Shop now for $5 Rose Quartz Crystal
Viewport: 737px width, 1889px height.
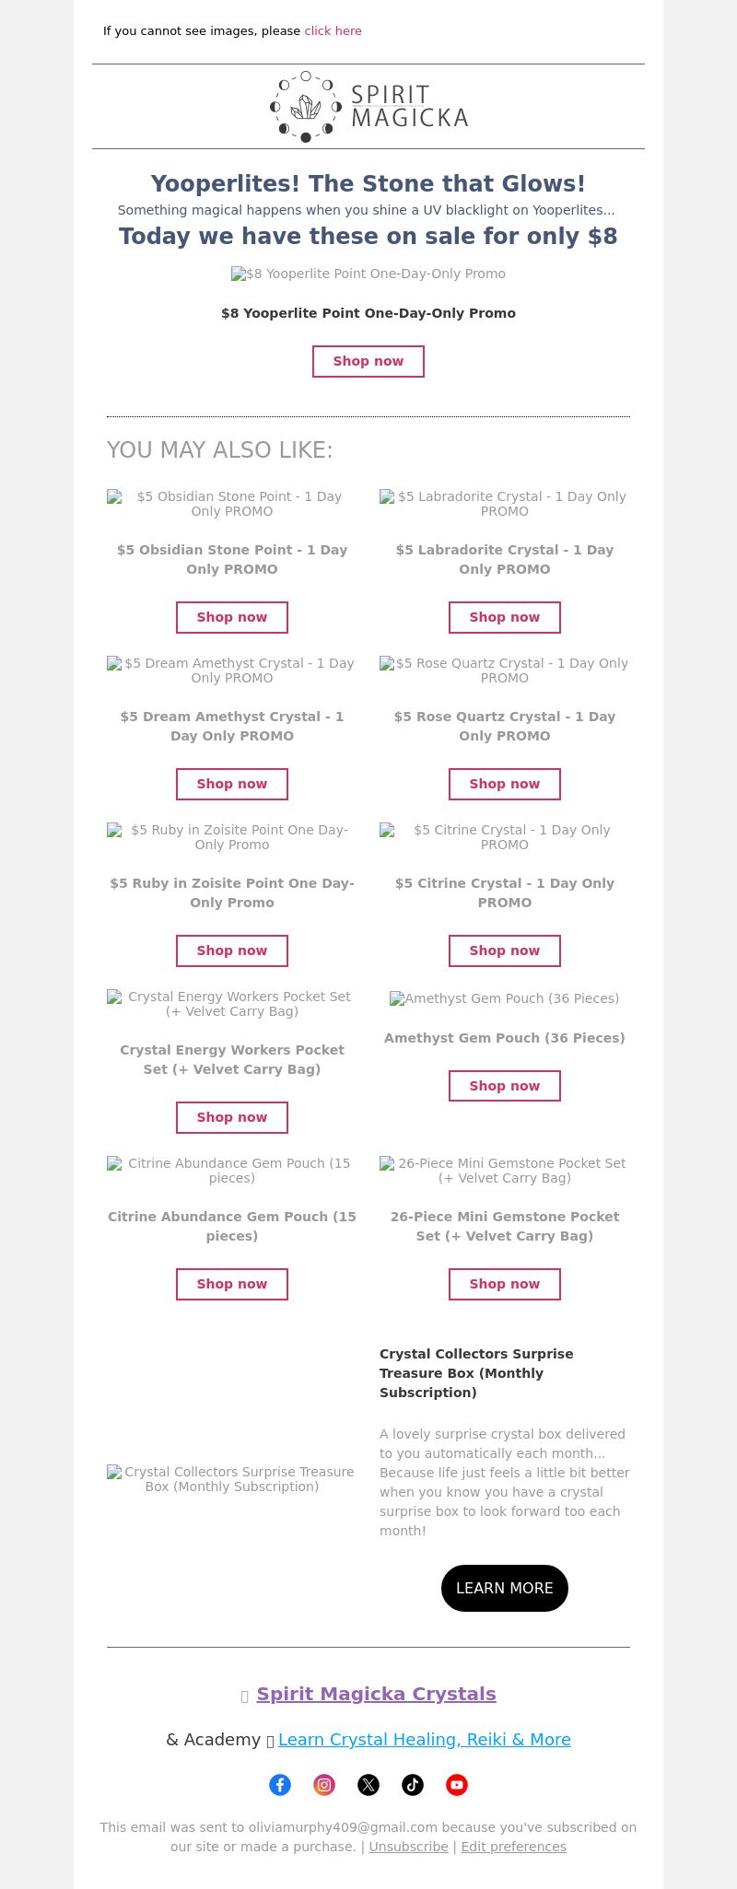[505, 784]
